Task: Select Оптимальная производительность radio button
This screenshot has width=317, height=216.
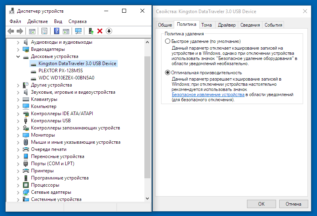Action: 167,73
